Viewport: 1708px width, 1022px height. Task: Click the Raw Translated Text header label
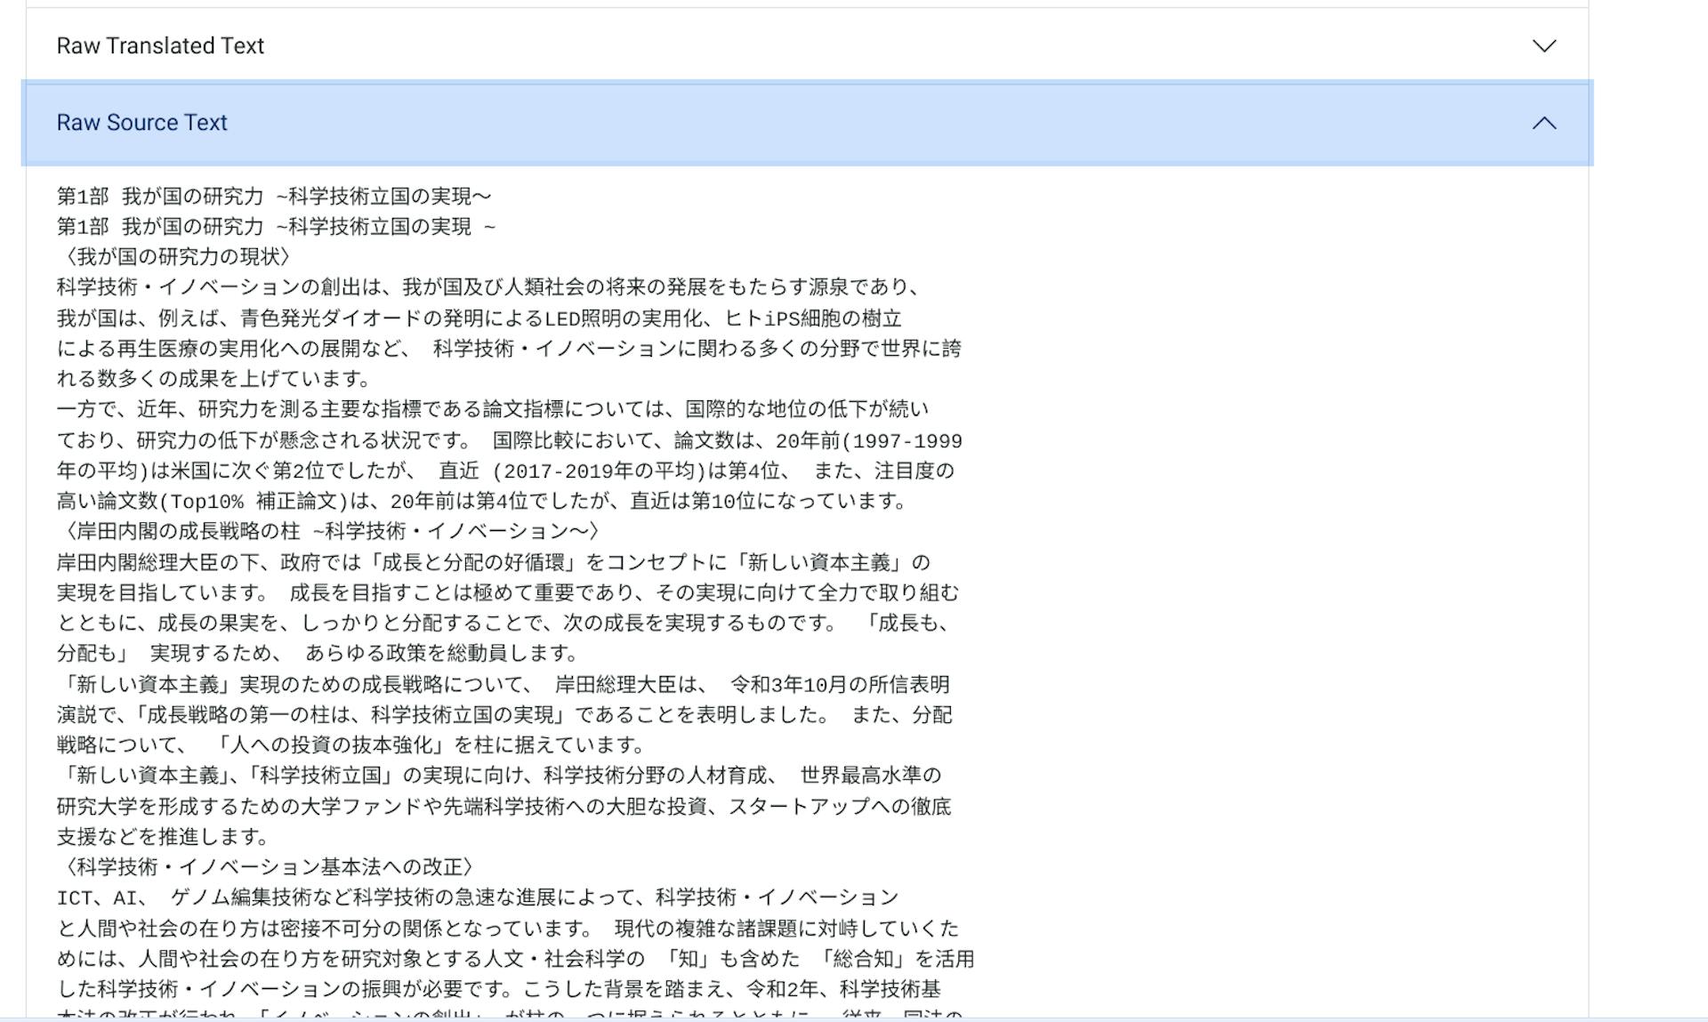(x=160, y=45)
